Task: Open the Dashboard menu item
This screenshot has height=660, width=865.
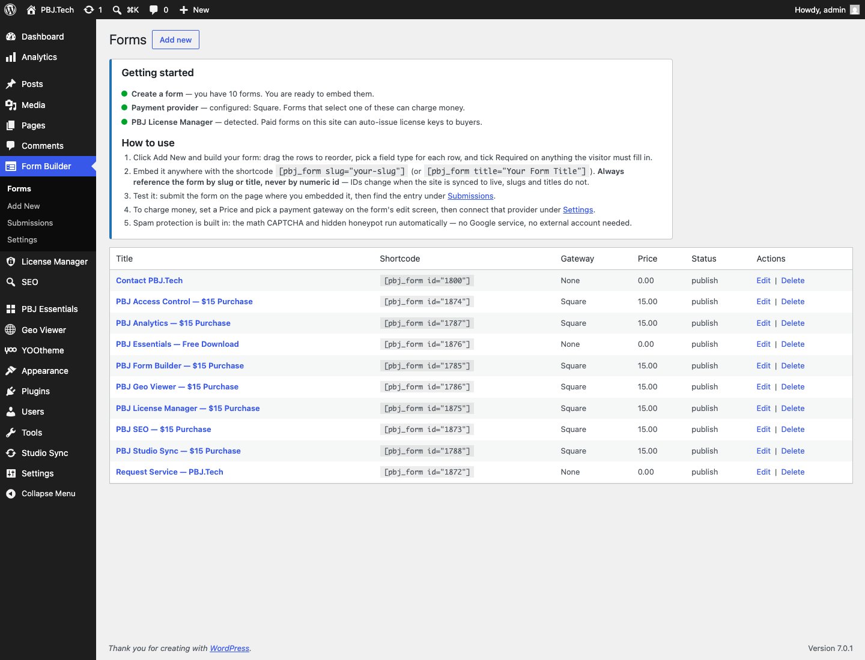Action: pyautogui.click(x=48, y=37)
